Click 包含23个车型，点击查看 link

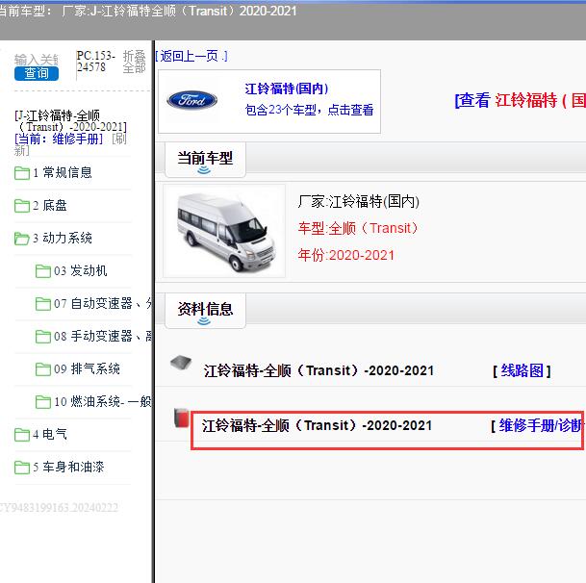tap(309, 110)
